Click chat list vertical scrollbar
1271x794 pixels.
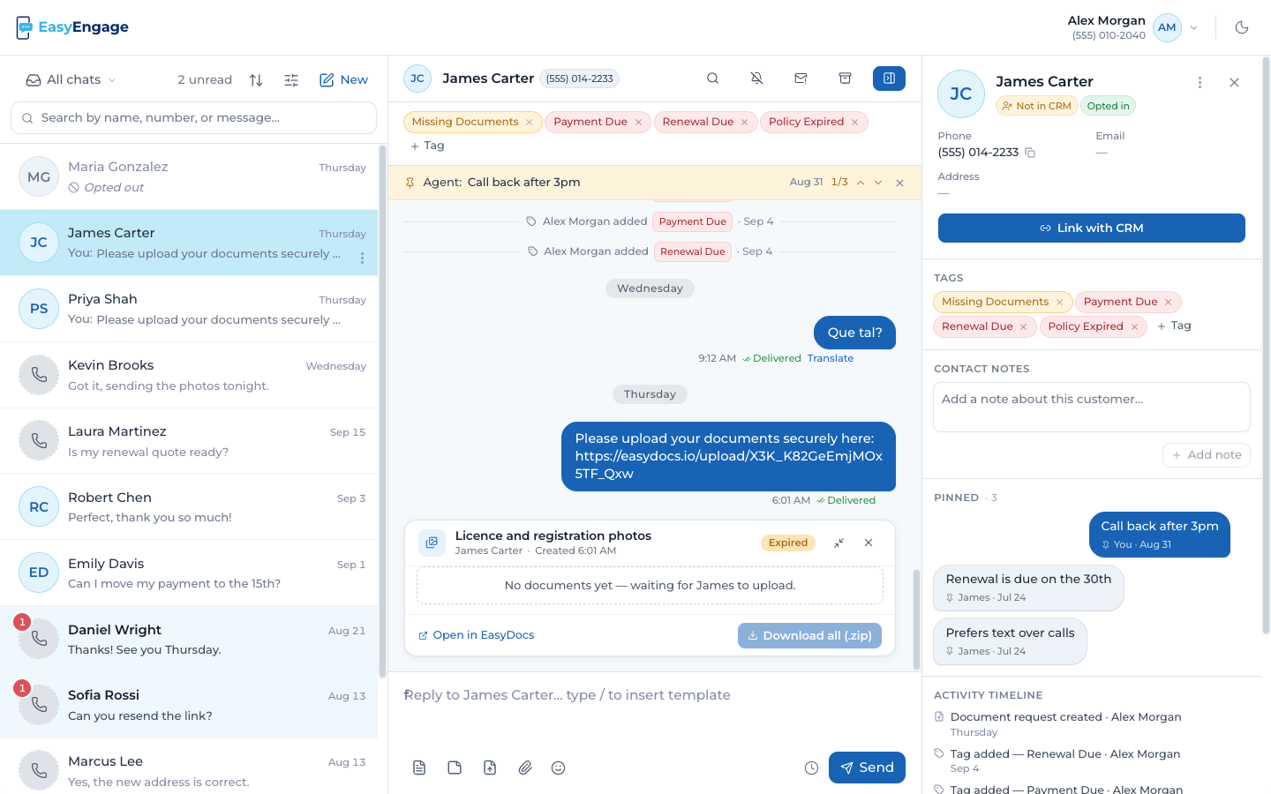click(382, 410)
